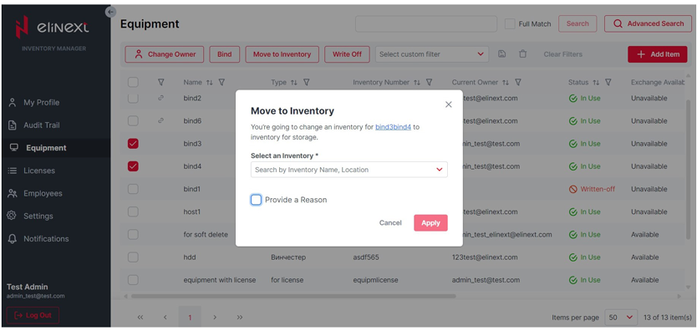The image size is (697, 331).
Task: Change the Items per page dropdown
Action: [621, 318]
